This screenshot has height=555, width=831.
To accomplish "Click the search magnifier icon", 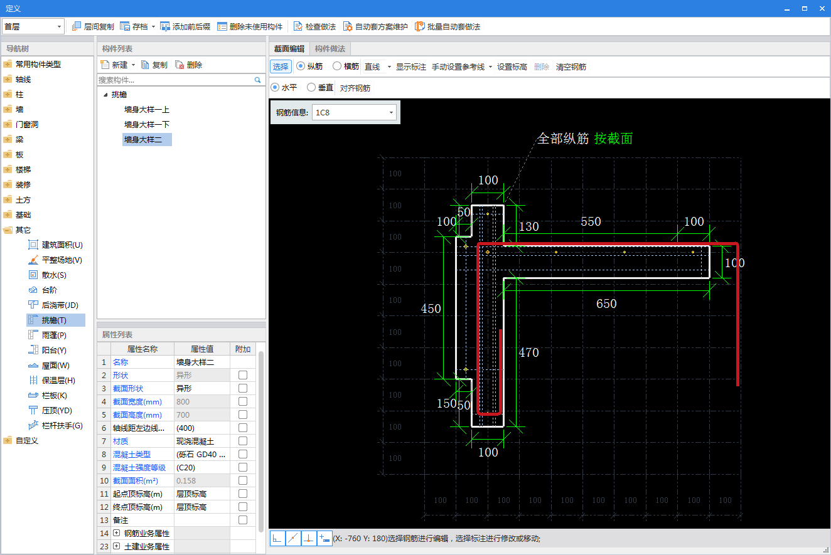I will click(x=257, y=80).
